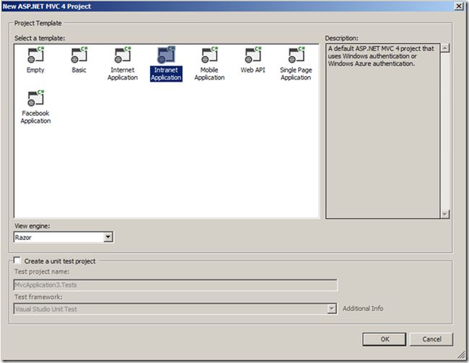Viewport: 469px width, 363px height.
Task: Select the Empty template icon
Action: (35, 55)
